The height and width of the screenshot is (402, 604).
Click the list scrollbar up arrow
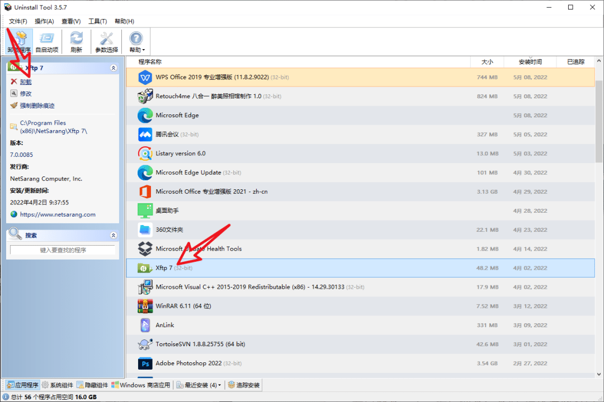click(x=599, y=61)
